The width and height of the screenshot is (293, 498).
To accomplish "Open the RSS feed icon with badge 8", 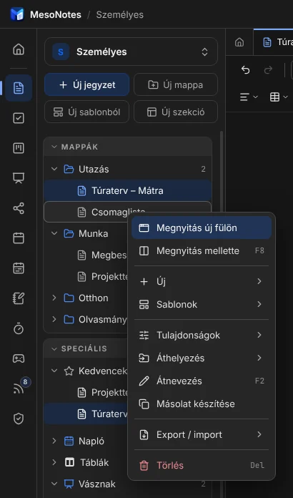I will [x=19, y=389].
